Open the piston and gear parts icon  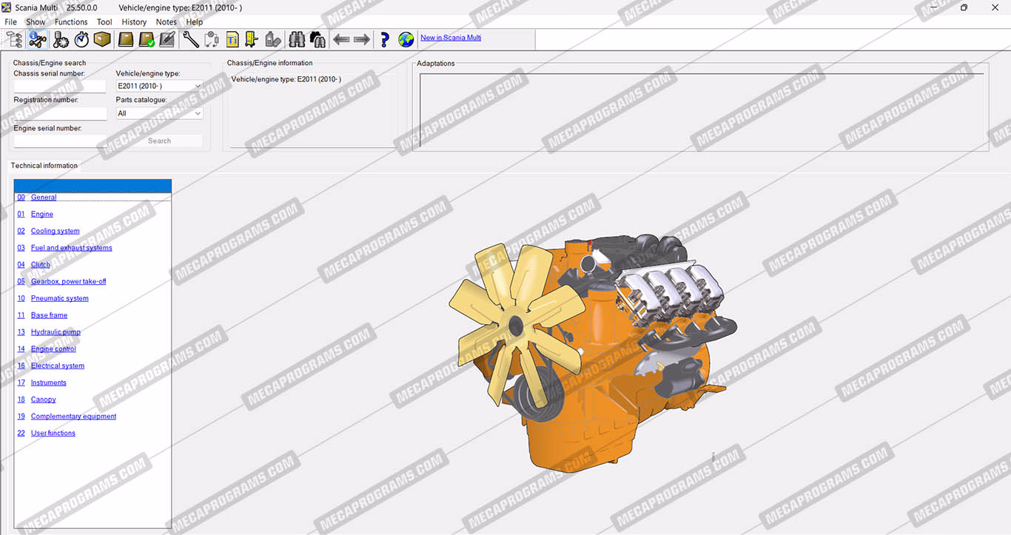click(x=60, y=39)
